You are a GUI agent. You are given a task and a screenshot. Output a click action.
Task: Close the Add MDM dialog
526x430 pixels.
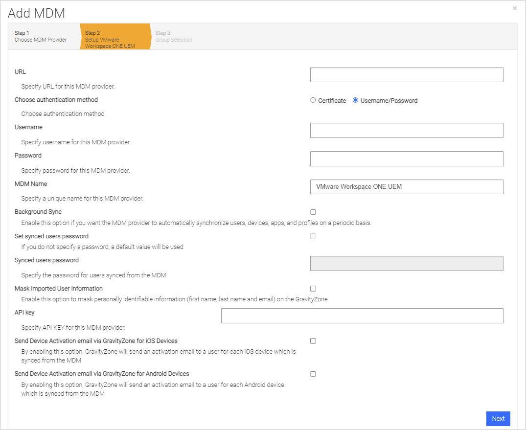(514, 8)
